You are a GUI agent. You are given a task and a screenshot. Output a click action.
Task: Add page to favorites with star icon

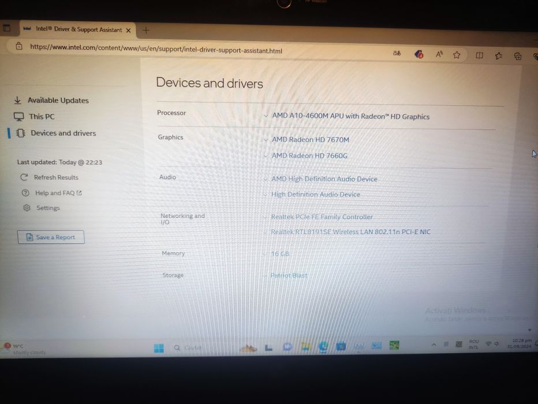coord(457,55)
